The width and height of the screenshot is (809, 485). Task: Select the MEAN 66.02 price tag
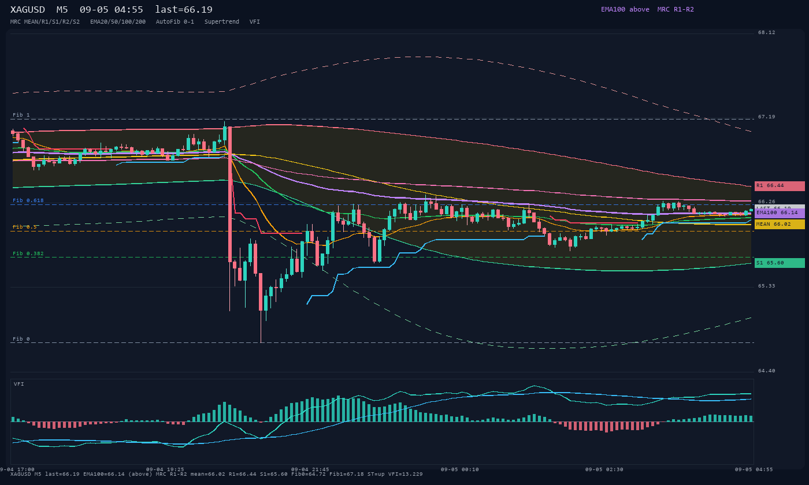pyautogui.click(x=780, y=224)
